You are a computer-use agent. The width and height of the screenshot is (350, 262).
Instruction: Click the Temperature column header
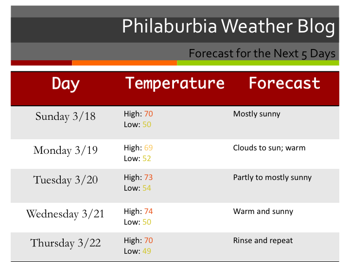click(175, 83)
